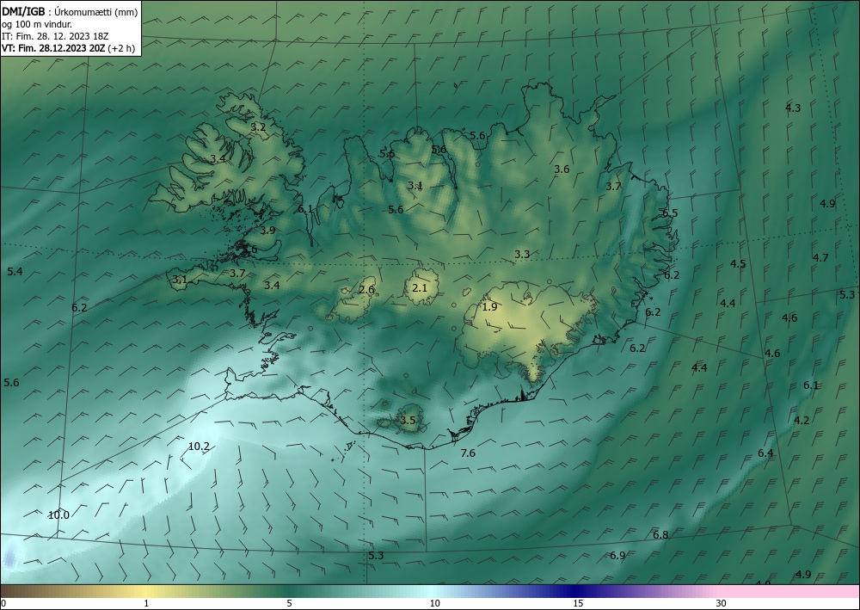Click the 6.9 value label

tap(617, 556)
